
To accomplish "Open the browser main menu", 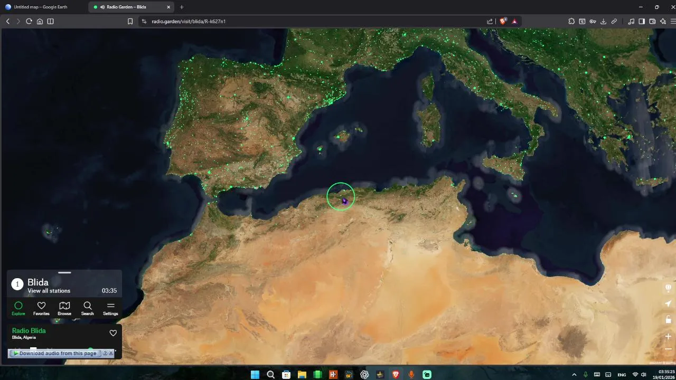I will (673, 21).
